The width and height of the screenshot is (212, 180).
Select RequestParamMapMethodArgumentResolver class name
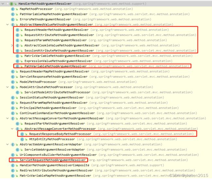(x=53, y=103)
